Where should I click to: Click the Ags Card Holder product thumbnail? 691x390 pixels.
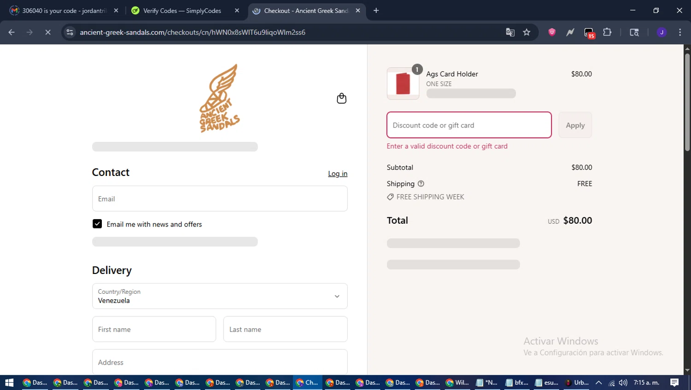tap(403, 83)
